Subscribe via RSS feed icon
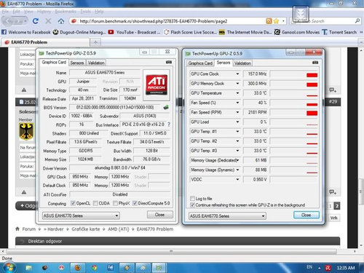 [x=269, y=21]
